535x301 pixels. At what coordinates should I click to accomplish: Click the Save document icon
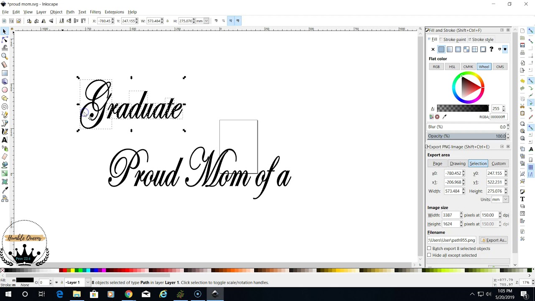click(x=522, y=45)
